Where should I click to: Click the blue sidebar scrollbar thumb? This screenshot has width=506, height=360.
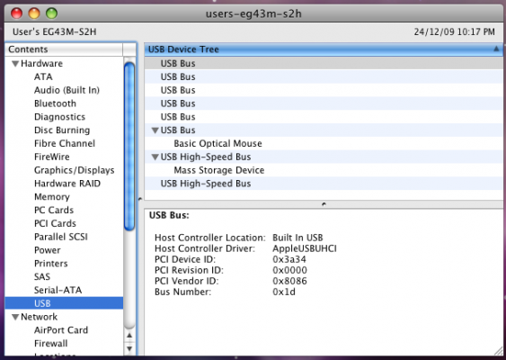tap(129, 147)
